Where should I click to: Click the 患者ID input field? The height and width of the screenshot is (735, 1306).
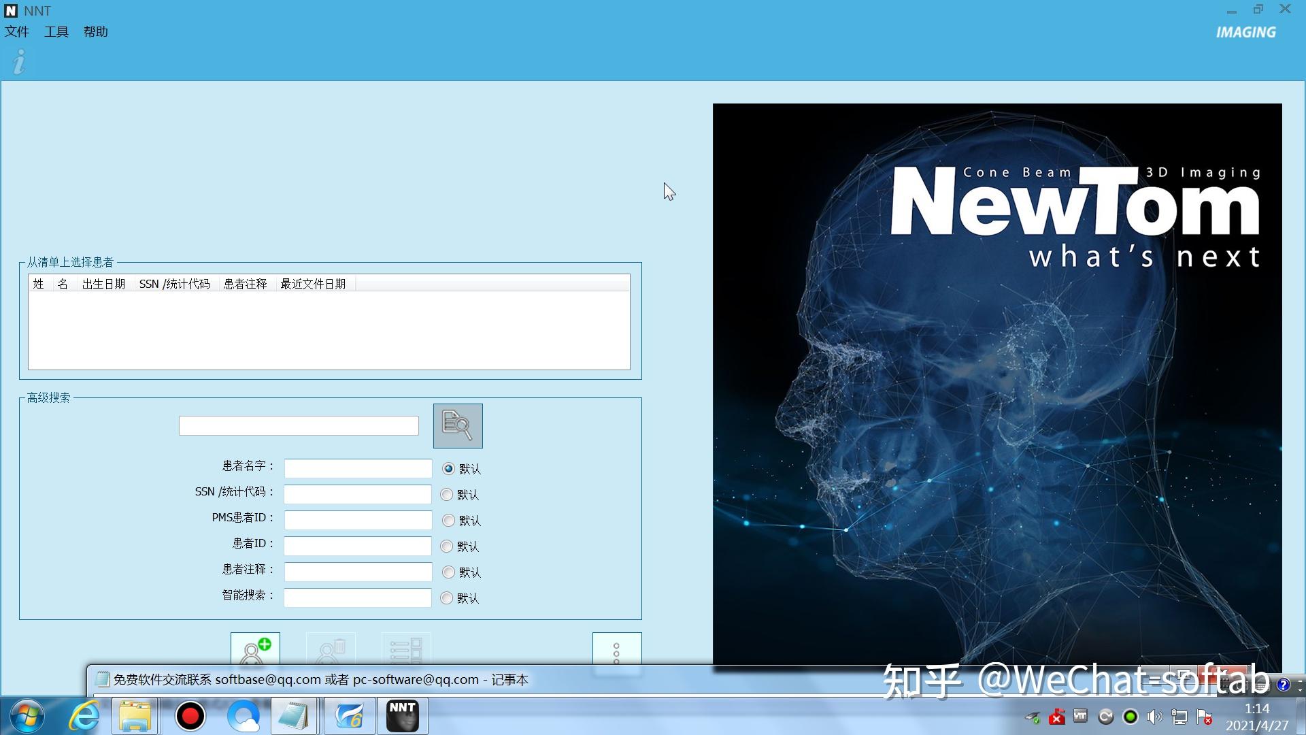(358, 546)
